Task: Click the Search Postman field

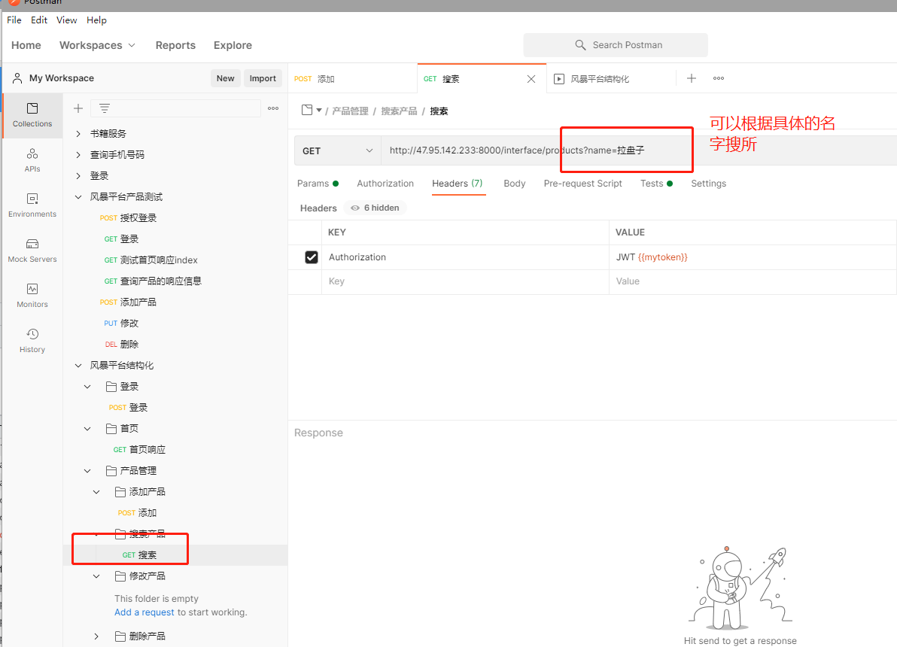Action: [616, 44]
